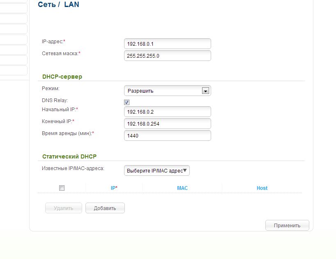Click the IP column header
Screen dimensions: 336x259
(x=114, y=188)
